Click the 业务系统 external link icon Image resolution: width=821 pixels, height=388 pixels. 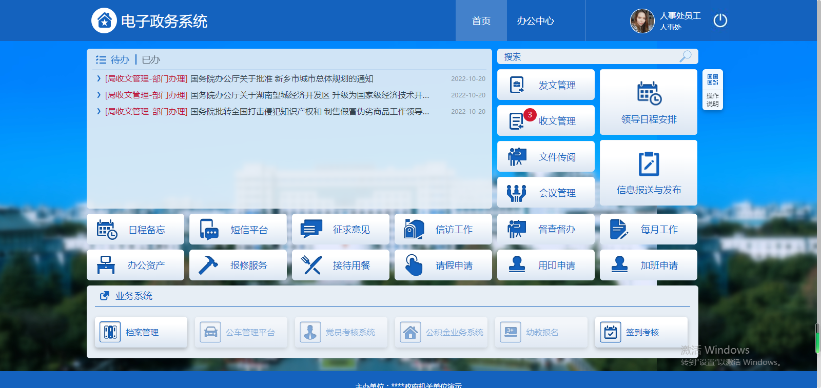tap(105, 296)
